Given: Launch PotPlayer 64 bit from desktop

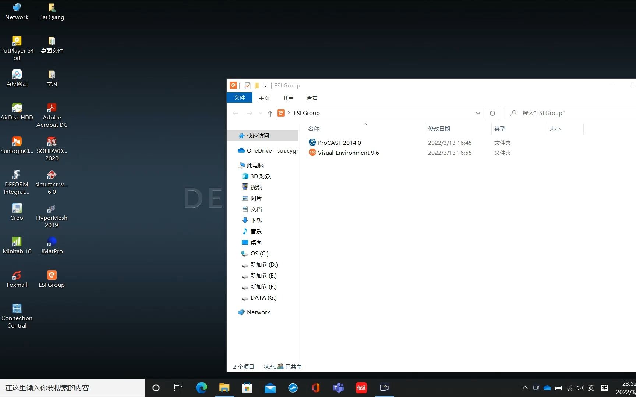Looking at the screenshot, I should tap(17, 48).
